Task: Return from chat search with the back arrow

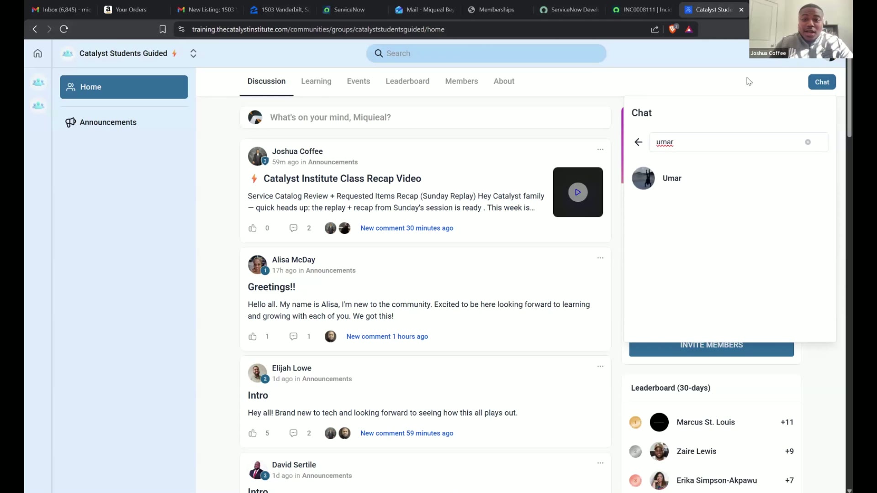Action: coord(638,142)
